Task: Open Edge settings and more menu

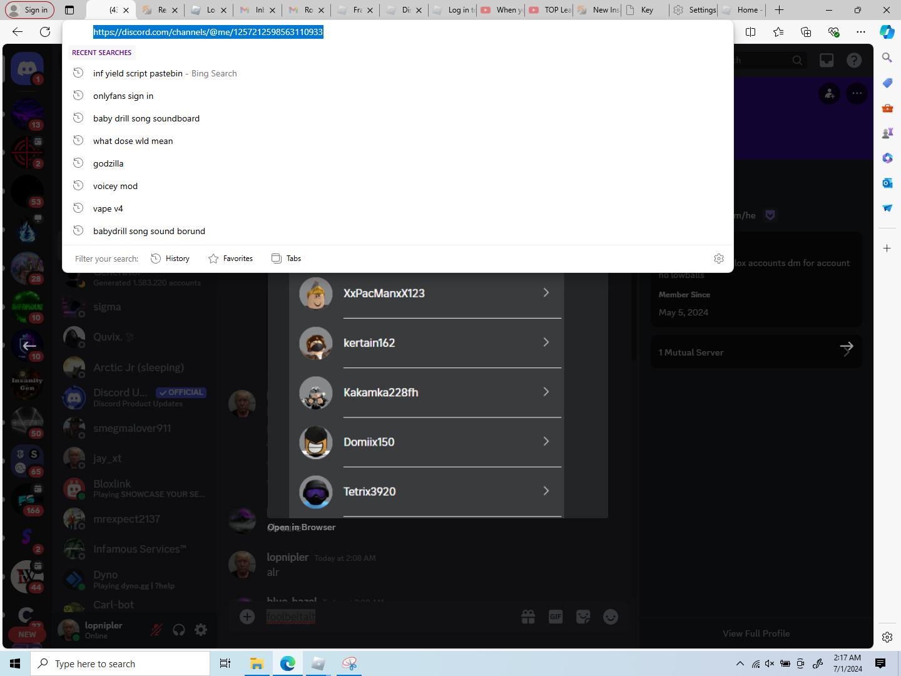Action: [x=861, y=32]
